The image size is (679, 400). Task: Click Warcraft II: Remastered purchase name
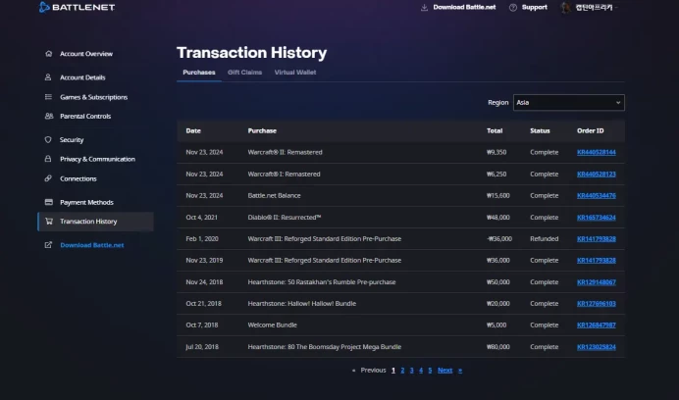285,152
